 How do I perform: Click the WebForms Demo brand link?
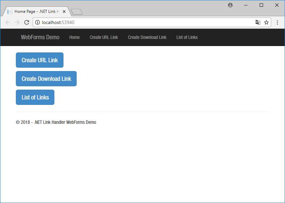(40, 37)
